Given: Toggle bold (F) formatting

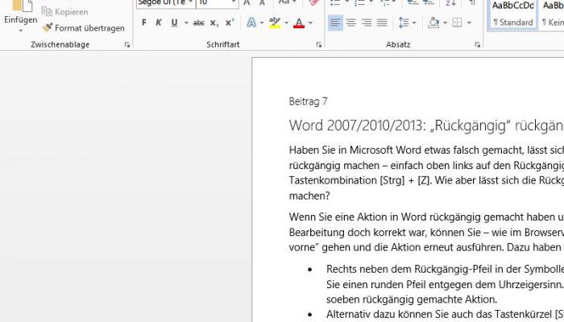Looking at the screenshot, I should [x=144, y=23].
